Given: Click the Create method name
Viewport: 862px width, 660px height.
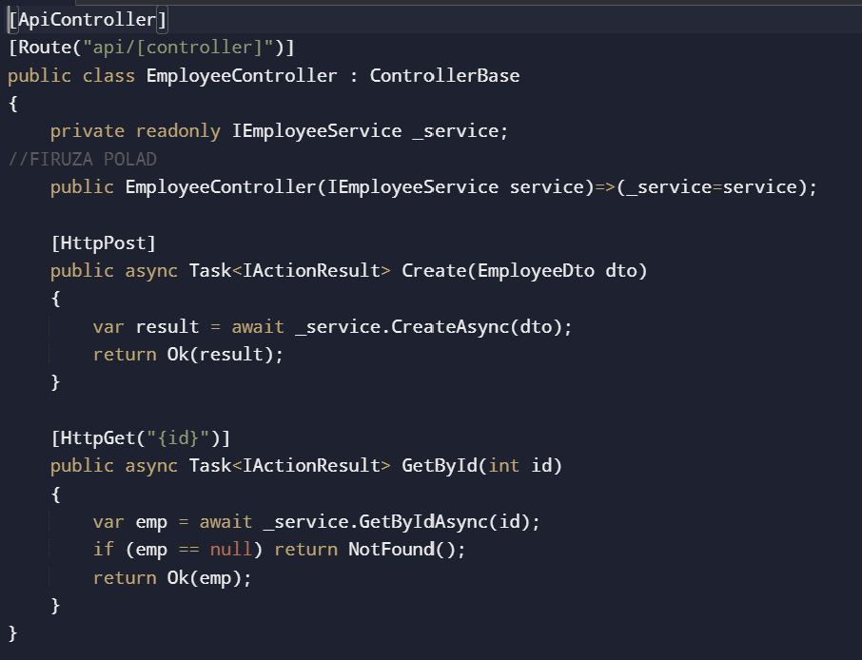Looking at the screenshot, I should (x=433, y=271).
